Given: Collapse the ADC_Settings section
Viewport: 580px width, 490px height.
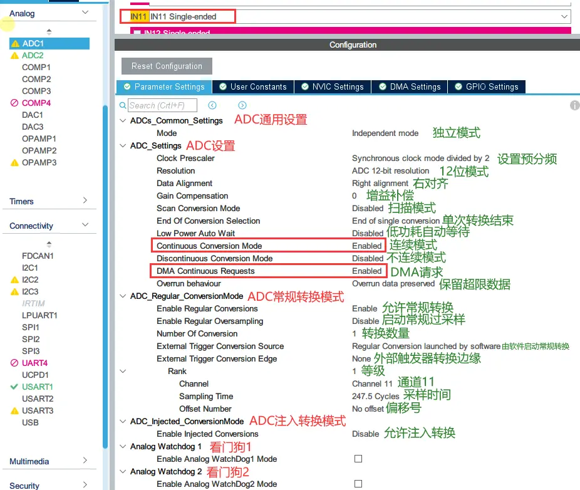Looking at the screenshot, I should [123, 146].
